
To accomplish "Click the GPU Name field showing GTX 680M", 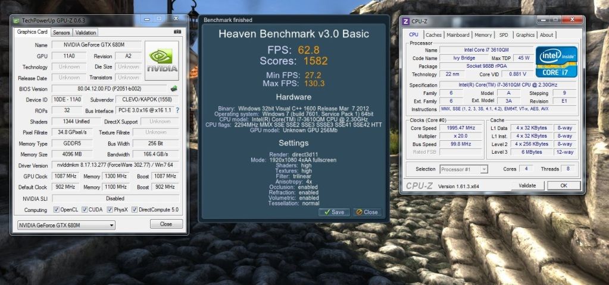I will pos(96,45).
